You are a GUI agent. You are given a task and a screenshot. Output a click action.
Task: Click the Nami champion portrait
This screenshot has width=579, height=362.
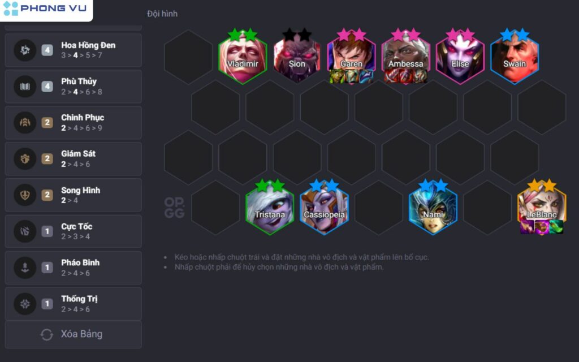(x=433, y=208)
